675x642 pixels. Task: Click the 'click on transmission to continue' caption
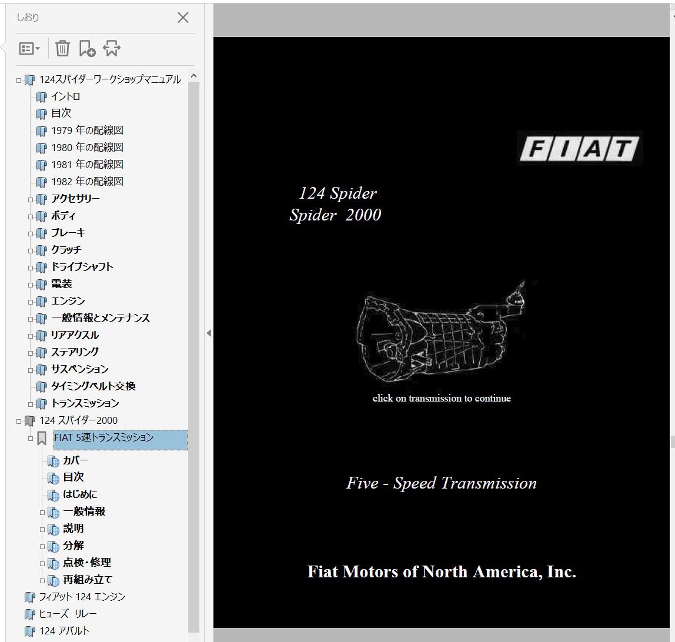[442, 398]
